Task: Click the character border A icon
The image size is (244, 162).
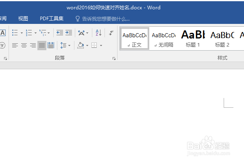Action: coord(3,33)
